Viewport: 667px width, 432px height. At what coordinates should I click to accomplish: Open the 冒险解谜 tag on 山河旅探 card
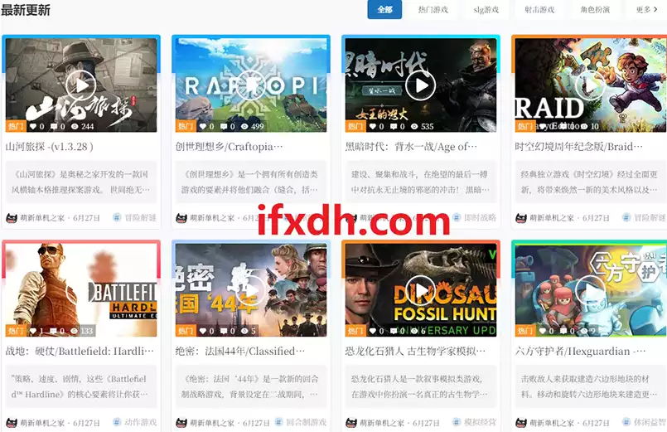click(134, 218)
